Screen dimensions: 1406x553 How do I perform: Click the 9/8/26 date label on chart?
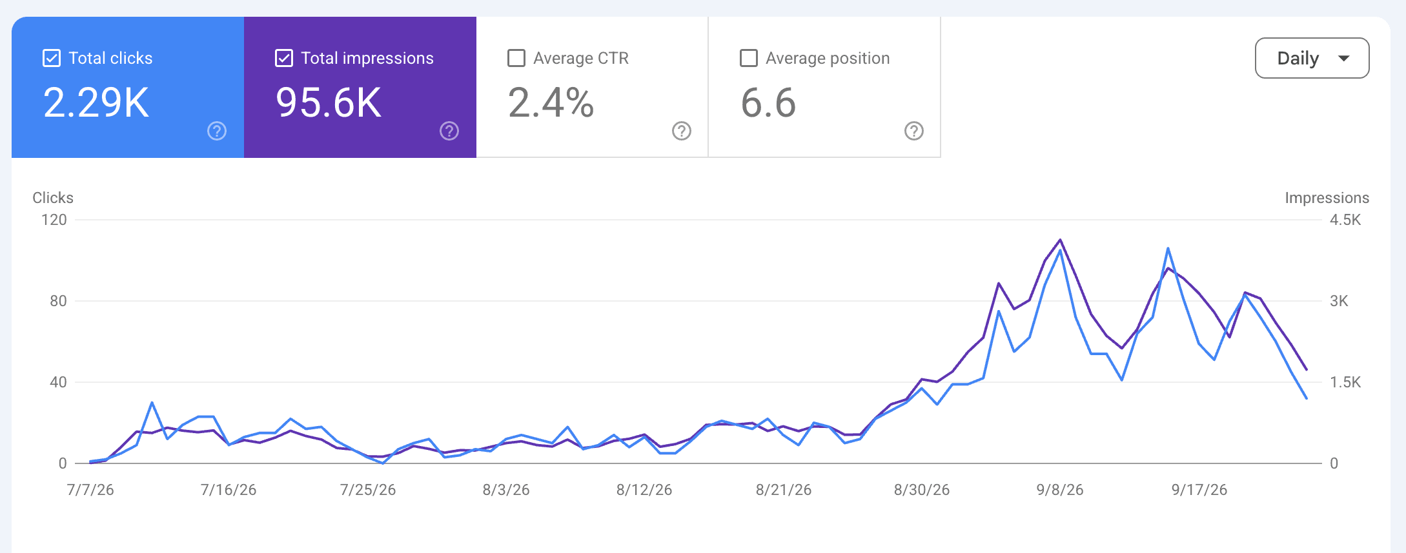(1060, 490)
